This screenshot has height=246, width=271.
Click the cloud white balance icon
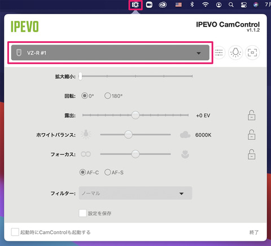(x=185, y=135)
